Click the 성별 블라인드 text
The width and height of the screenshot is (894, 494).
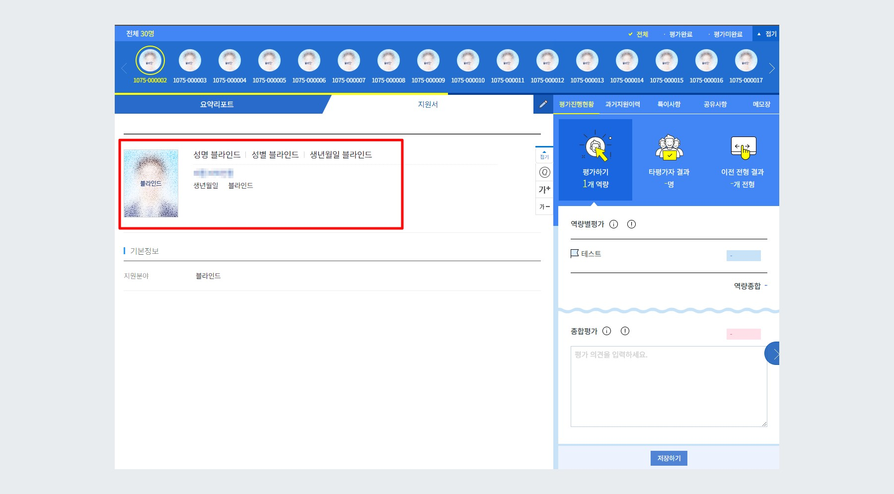275,155
